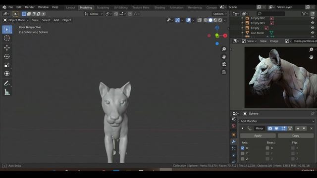This screenshot has height=178, width=317.
Task: Open the Object Mode dropdown
Action: [x=16, y=20]
